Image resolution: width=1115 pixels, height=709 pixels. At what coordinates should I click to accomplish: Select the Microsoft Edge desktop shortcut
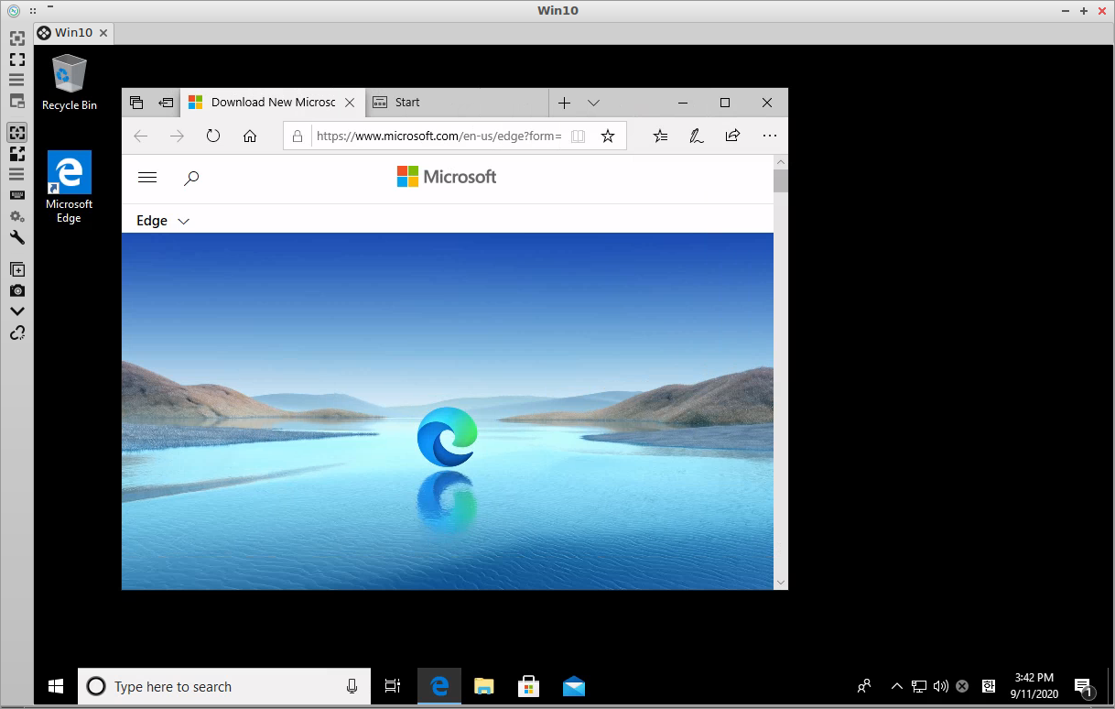[70, 187]
